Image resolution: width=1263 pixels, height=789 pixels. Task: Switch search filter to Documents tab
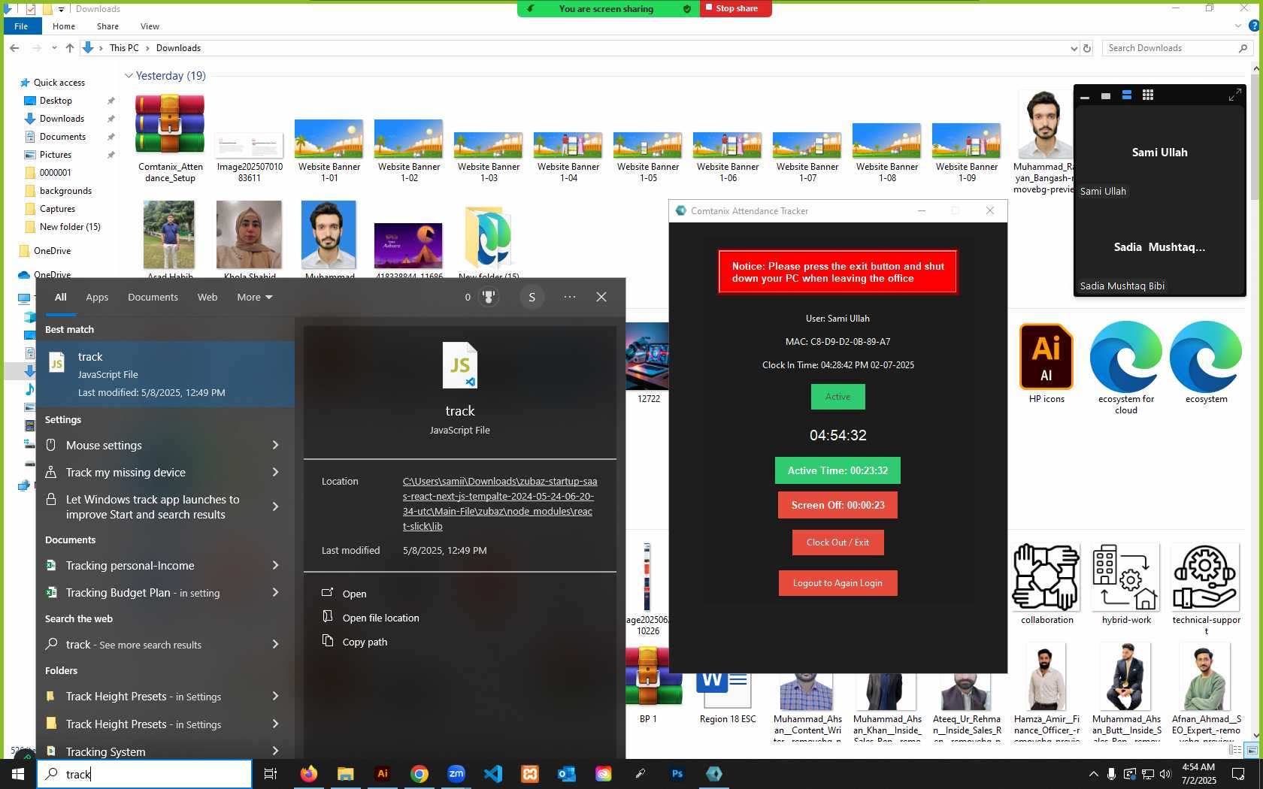pyautogui.click(x=153, y=298)
